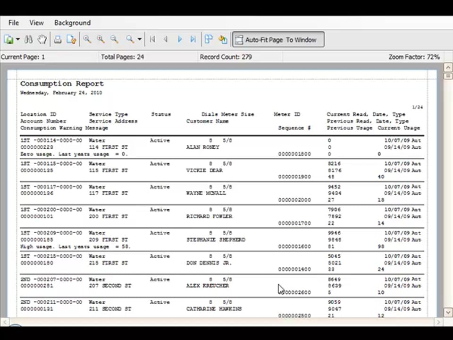Click the vertical scrollbar down arrow

(448, 312)
